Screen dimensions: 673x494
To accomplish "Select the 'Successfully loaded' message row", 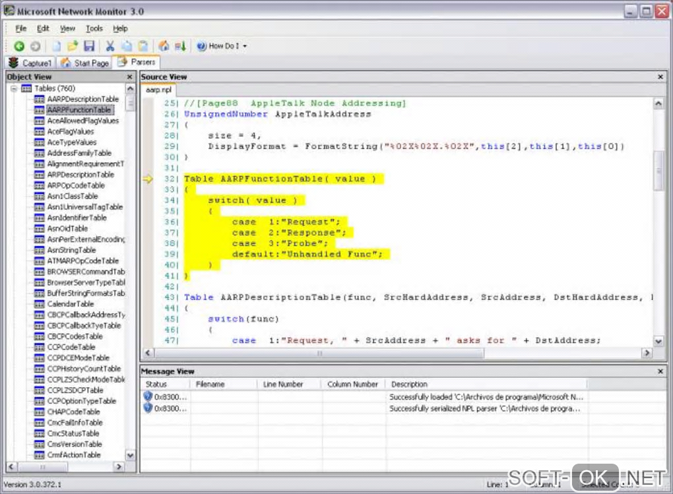I will pyautogui.click(x=486, y=397).
